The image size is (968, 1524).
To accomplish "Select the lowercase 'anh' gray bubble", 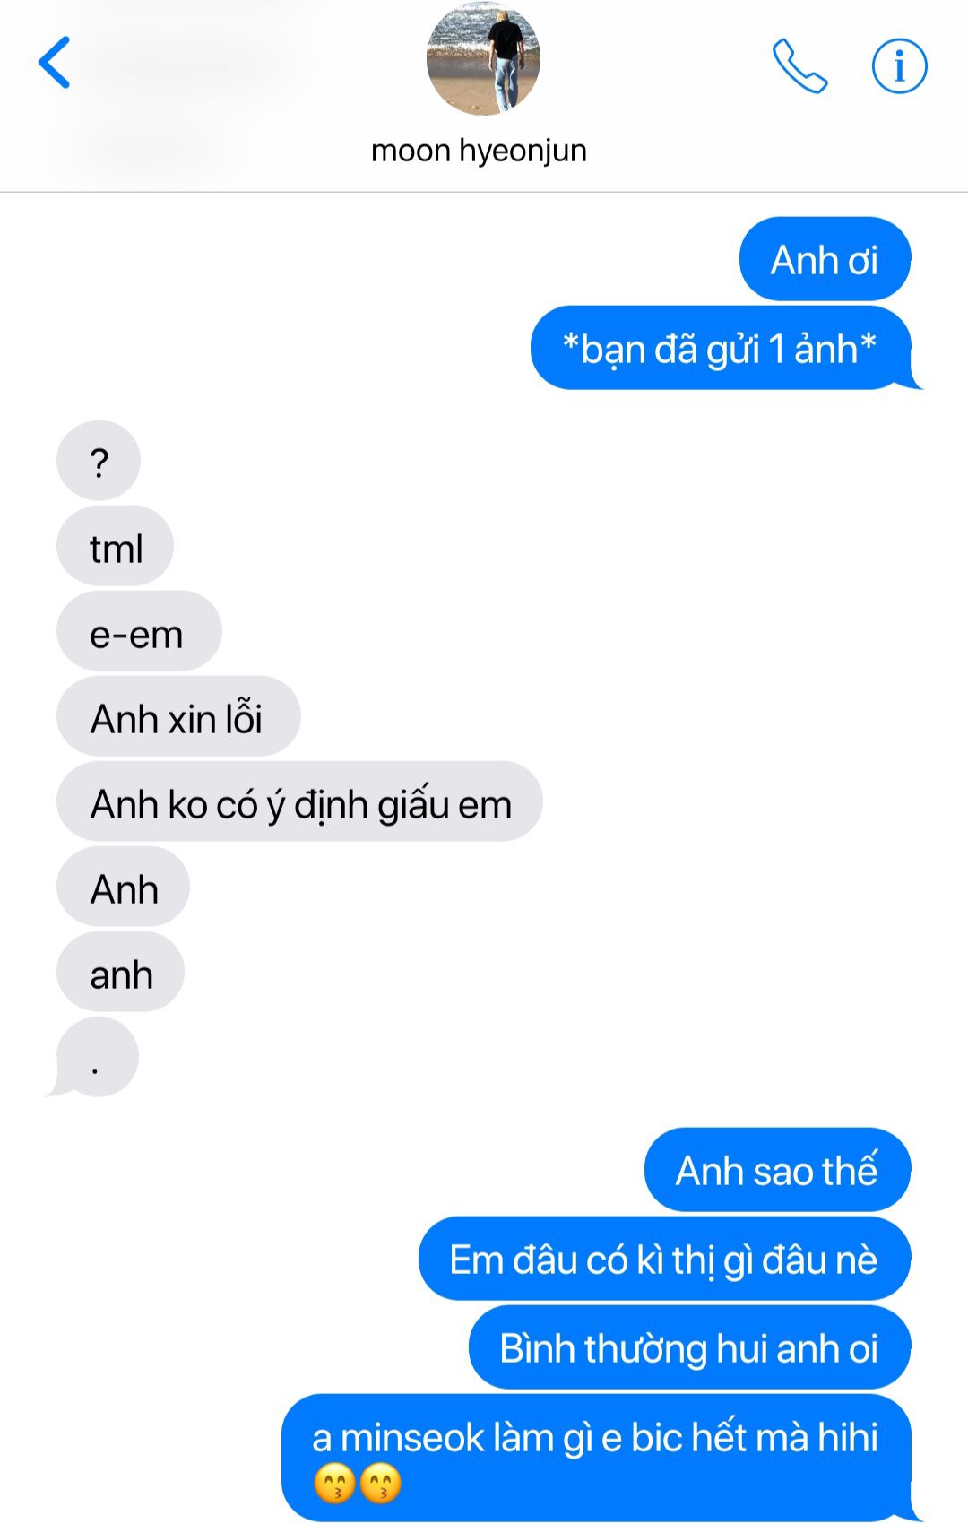I will click(121, 972).
